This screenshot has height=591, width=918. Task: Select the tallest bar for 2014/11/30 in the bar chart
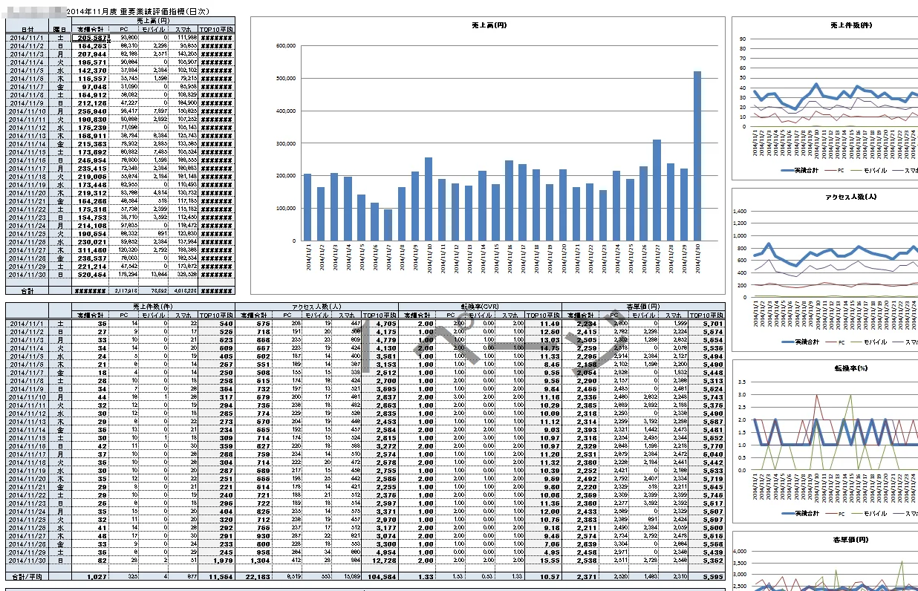[697, 156]
